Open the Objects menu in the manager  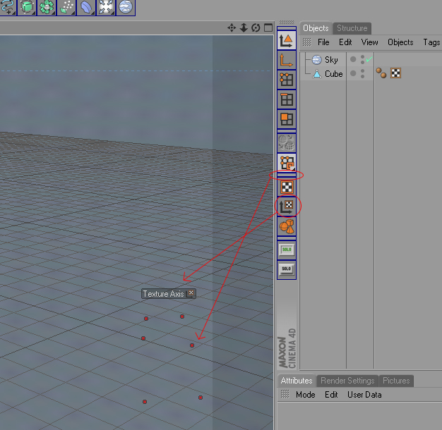[x=400, y=42]
